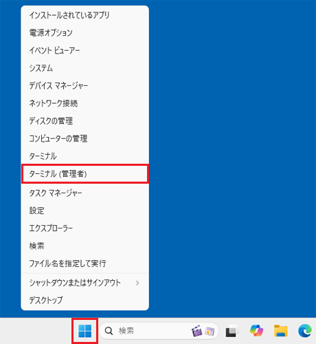Click the search highlight image in search box

pyautogui.click(x=203, y=331)
